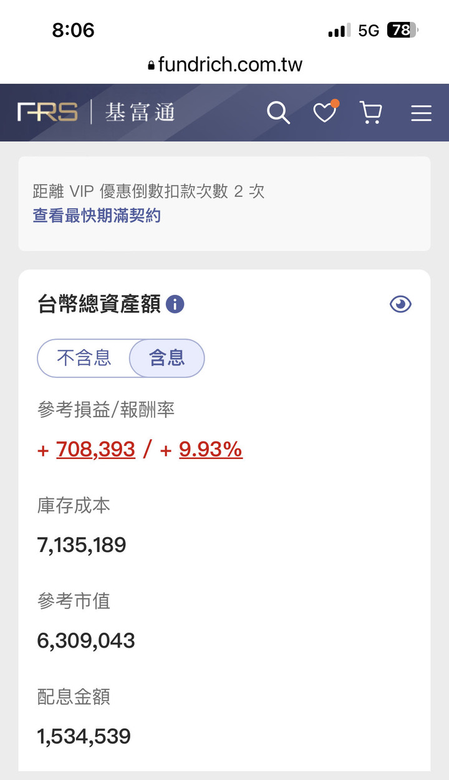Open the hamburger menu
Viewport: 449px width, 780px height.
[422, 113]
